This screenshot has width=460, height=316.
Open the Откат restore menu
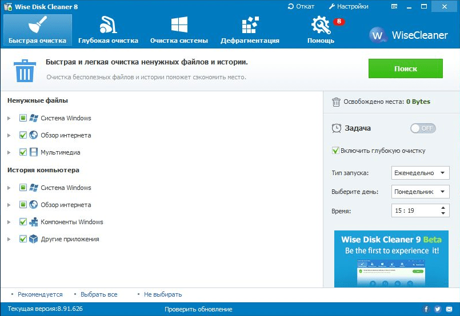point(301,6)
